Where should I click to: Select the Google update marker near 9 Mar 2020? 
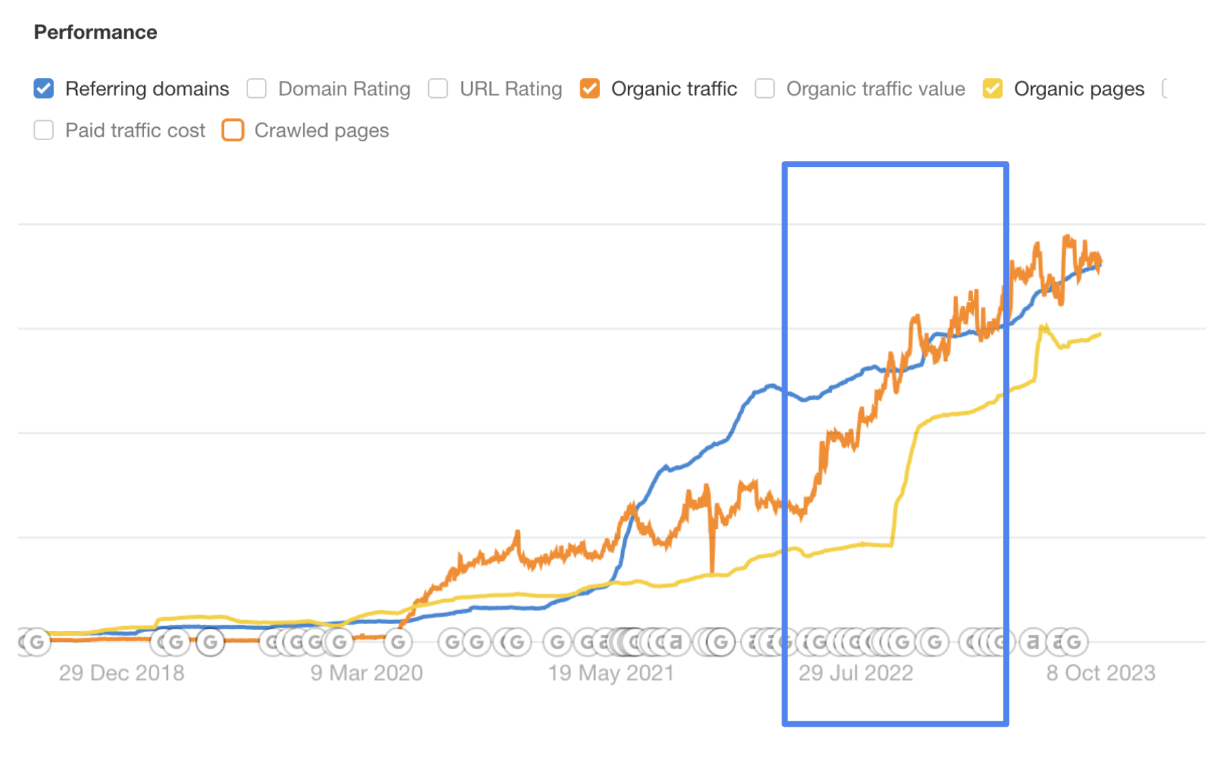coord(398,641)
